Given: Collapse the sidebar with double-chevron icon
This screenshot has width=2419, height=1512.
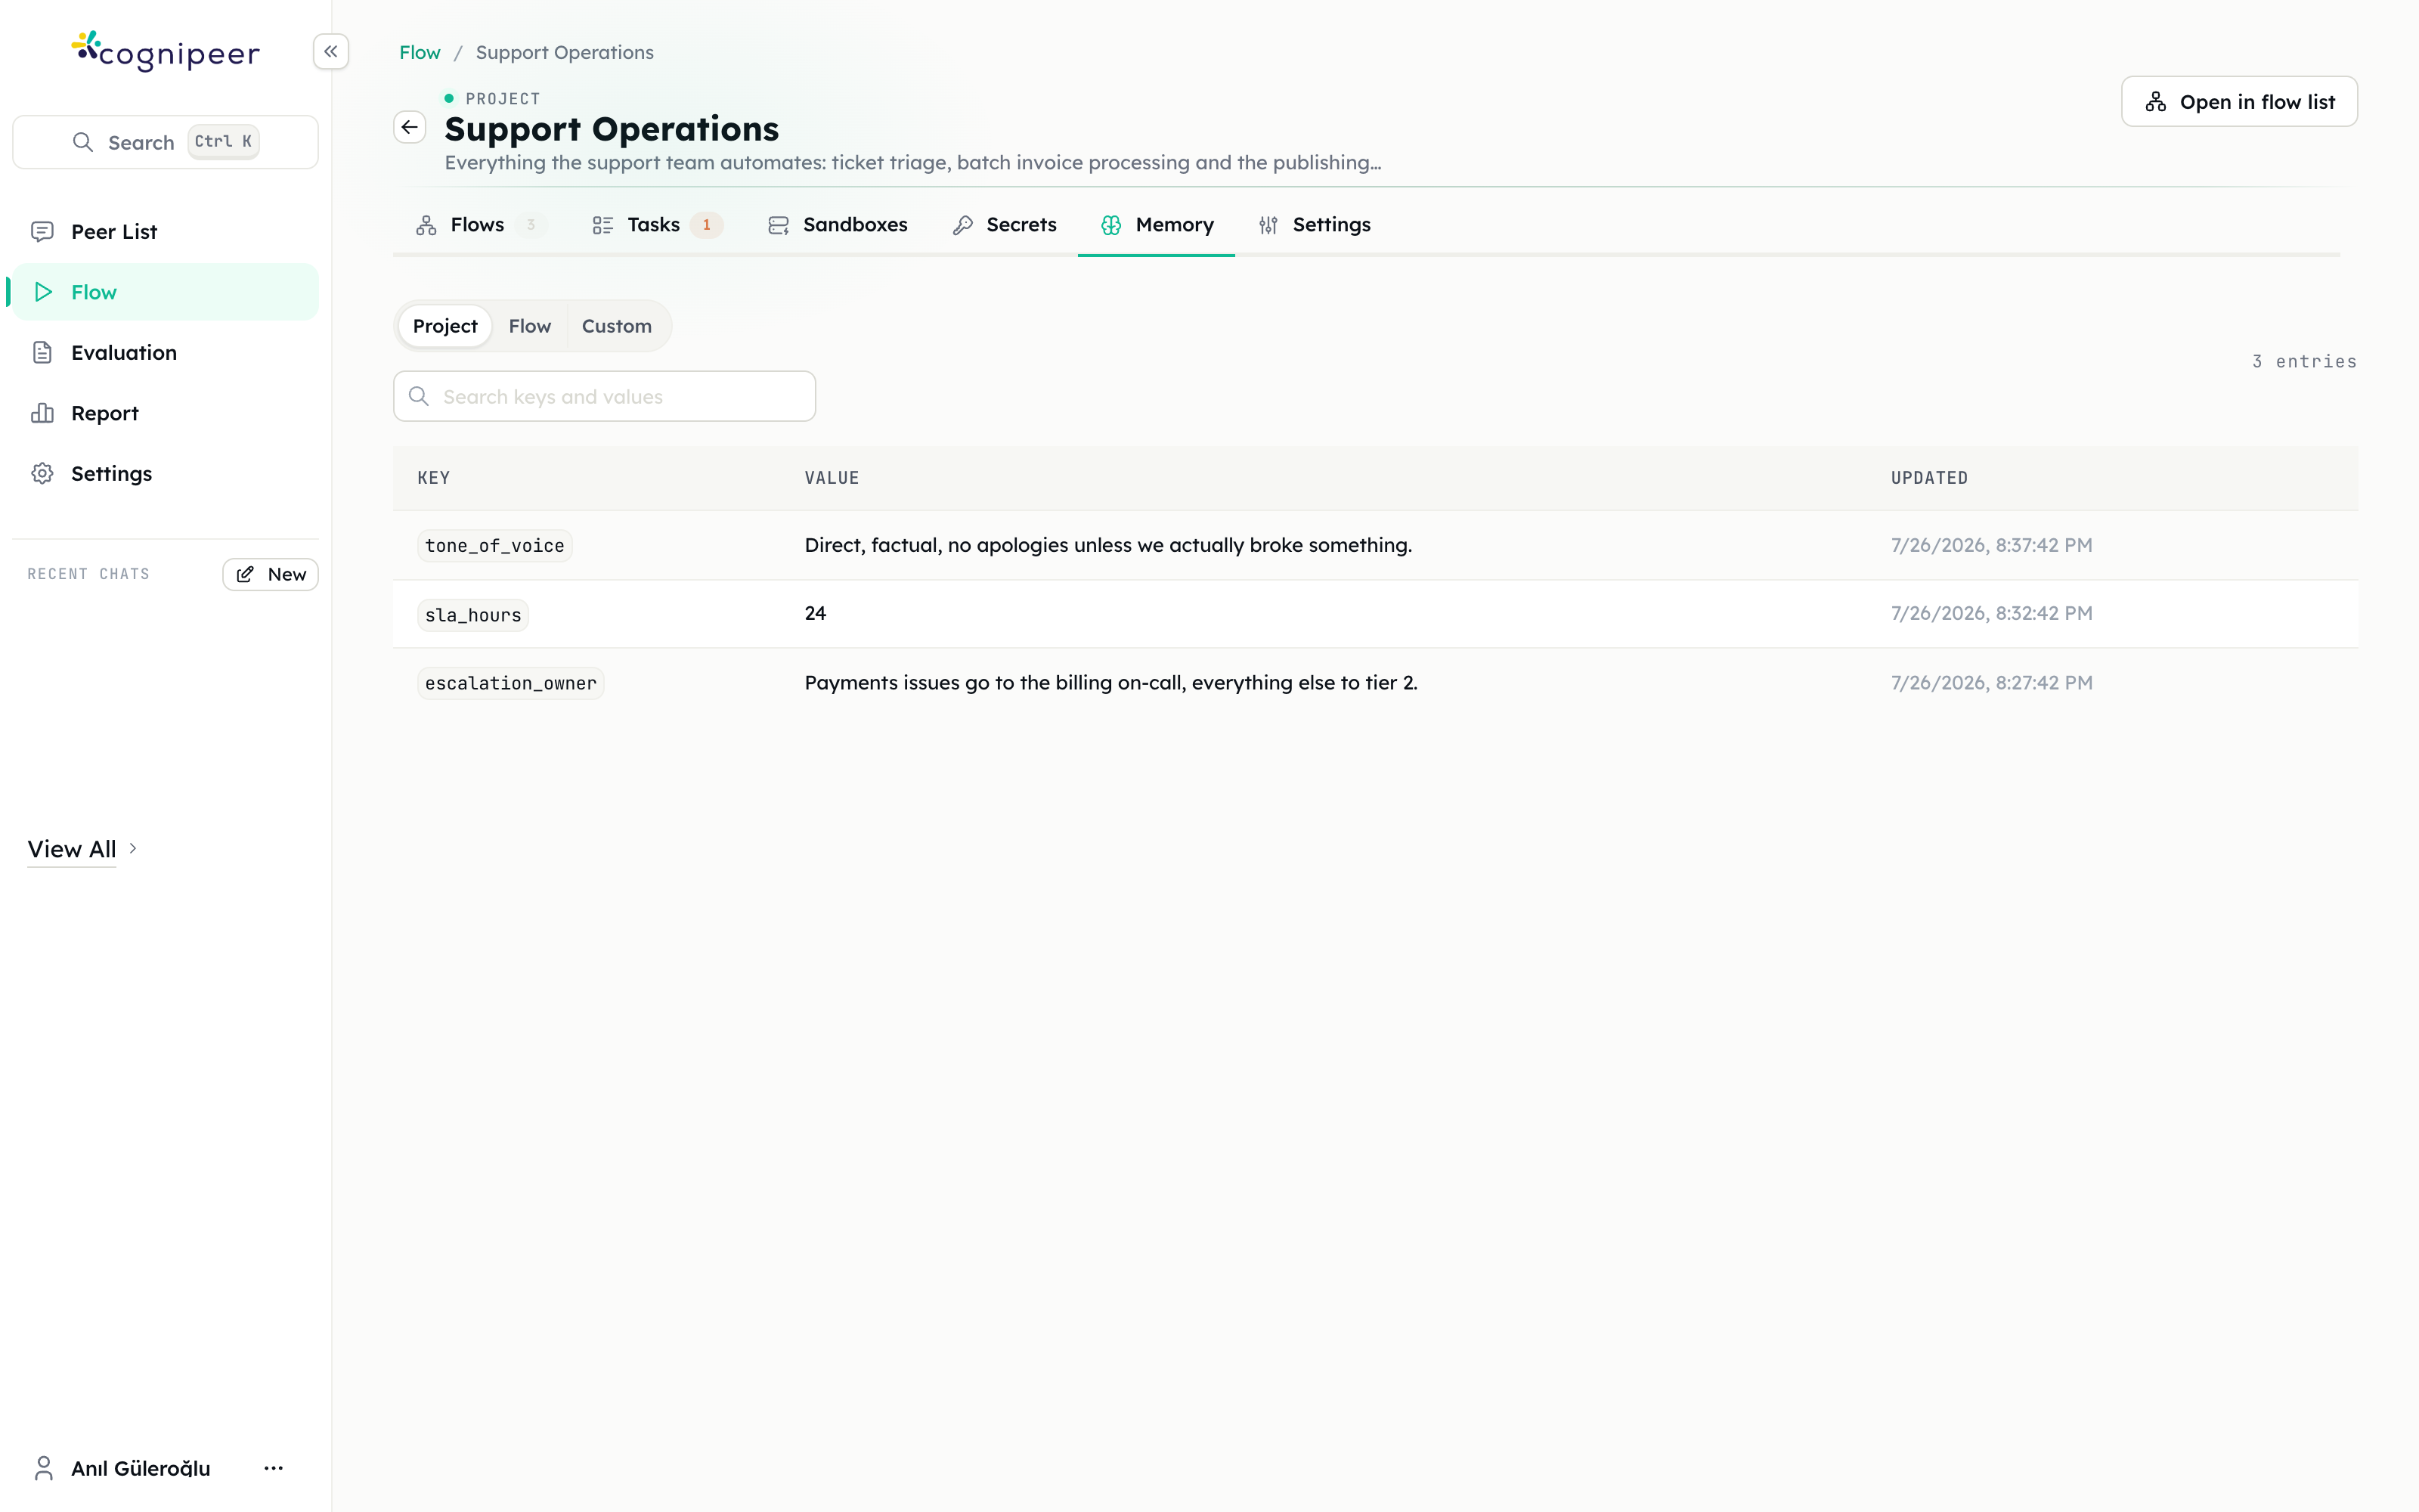Looking at the screenshot, I should [331, 51].
